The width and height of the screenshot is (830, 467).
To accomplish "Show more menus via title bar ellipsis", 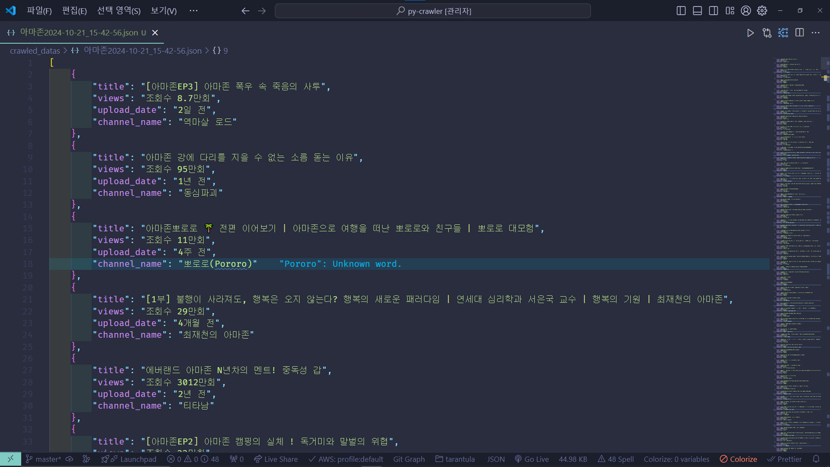I will [193, 11].
